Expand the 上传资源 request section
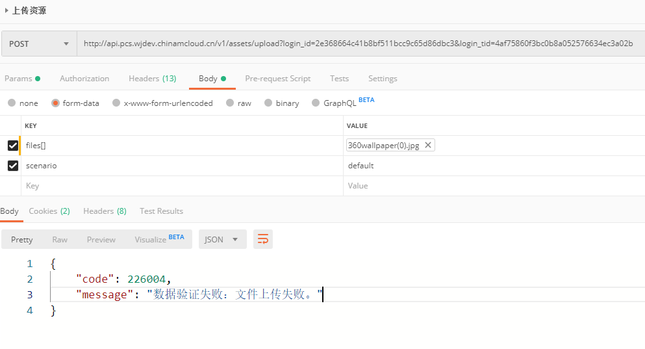 point(6,10)
